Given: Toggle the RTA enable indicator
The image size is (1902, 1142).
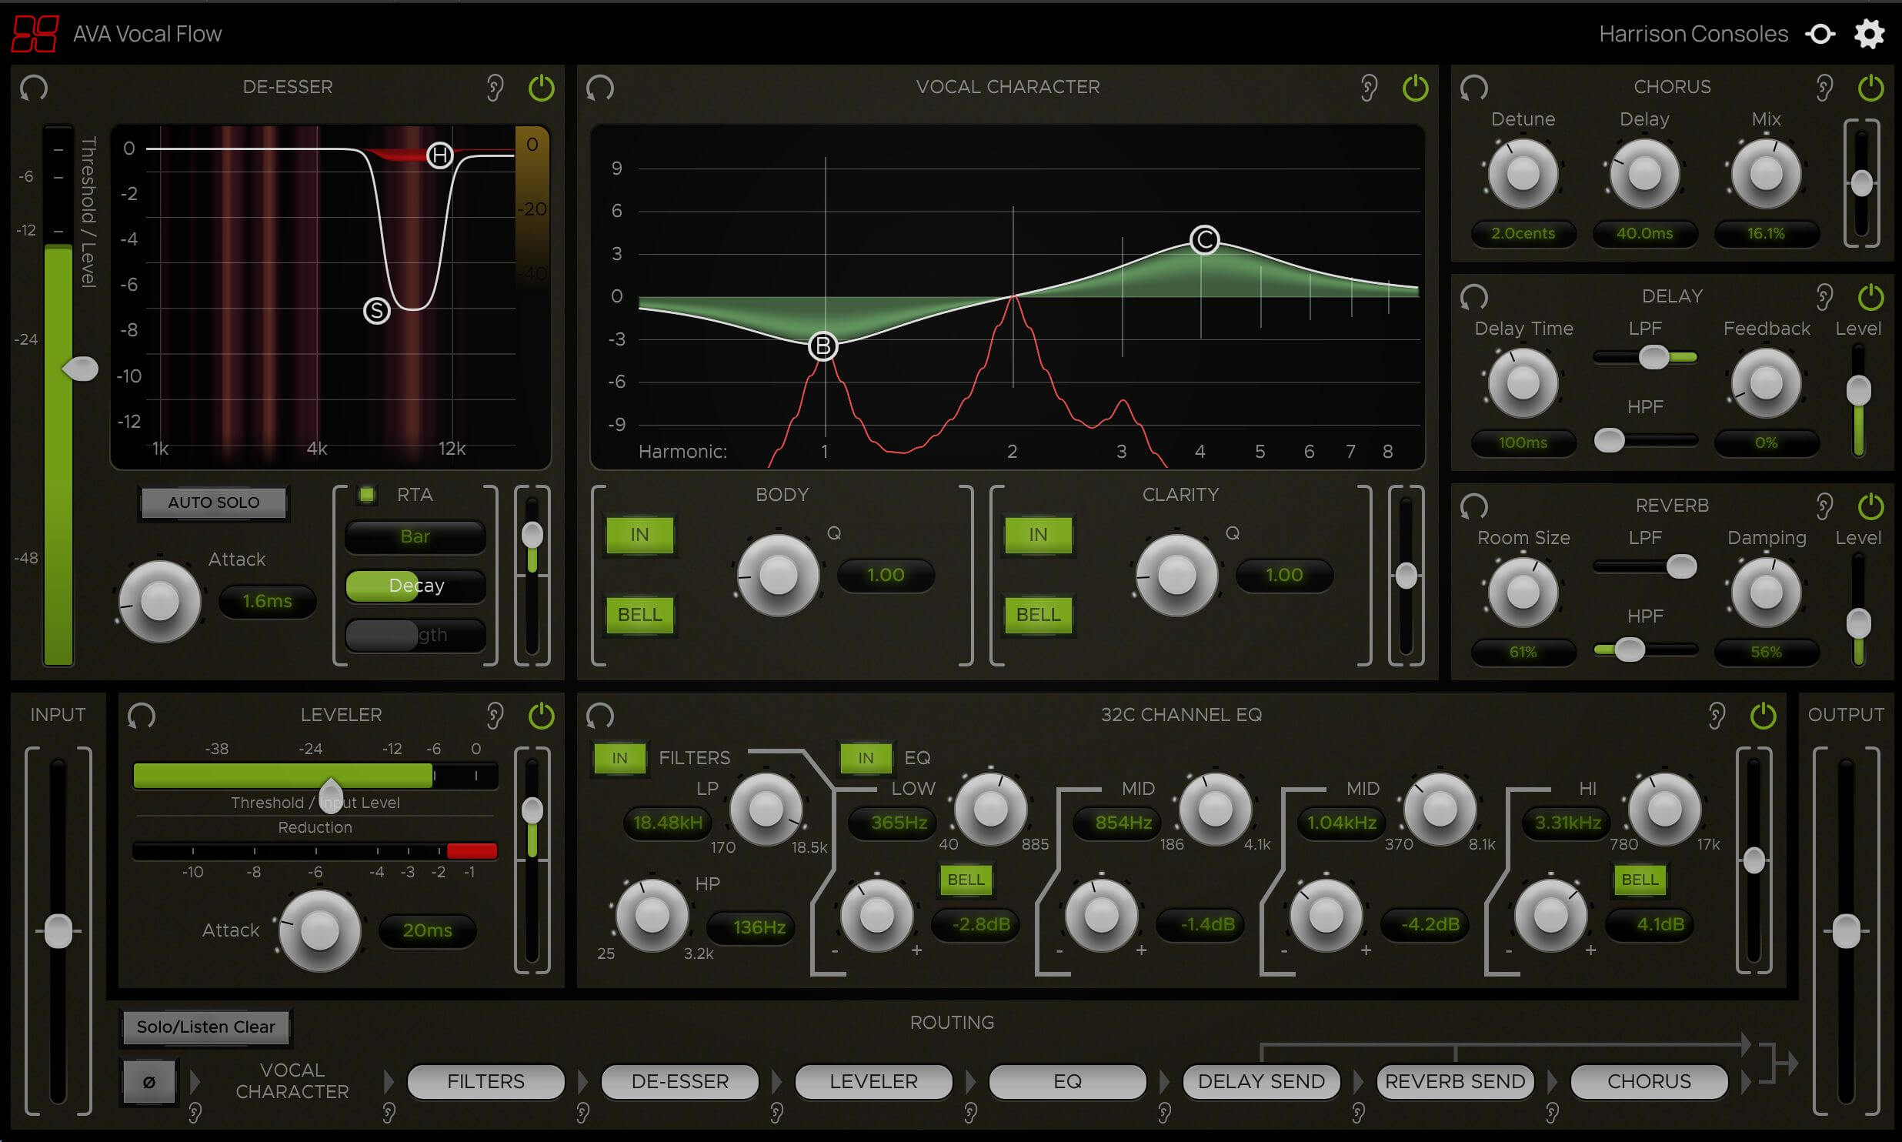Looking at the screenshot, I should click(367, 495).
